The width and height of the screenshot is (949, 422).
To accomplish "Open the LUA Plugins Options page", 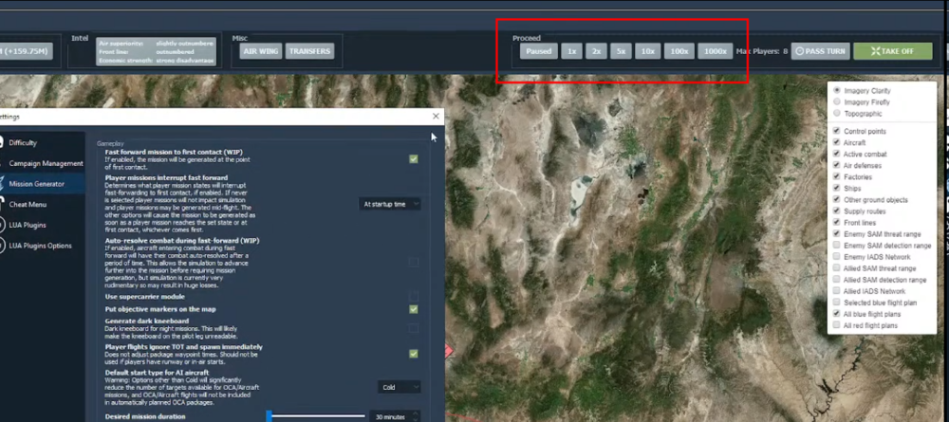I will (x=41, y=246).
